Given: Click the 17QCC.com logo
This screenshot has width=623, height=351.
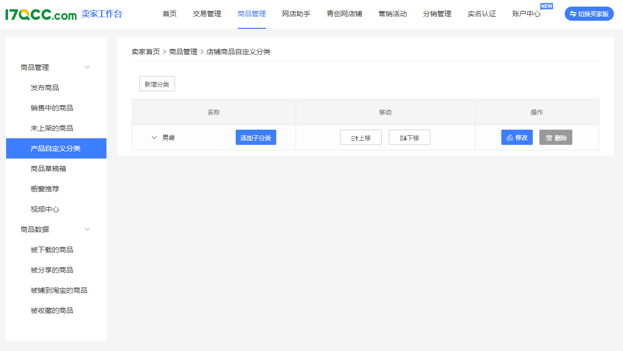Looking at the screenshot, I should [x=41, y=14].
